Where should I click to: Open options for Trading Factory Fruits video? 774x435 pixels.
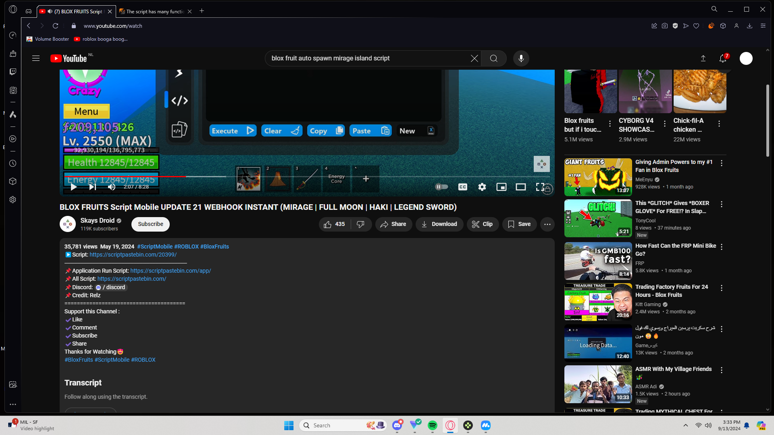click(x=722, y=288)
